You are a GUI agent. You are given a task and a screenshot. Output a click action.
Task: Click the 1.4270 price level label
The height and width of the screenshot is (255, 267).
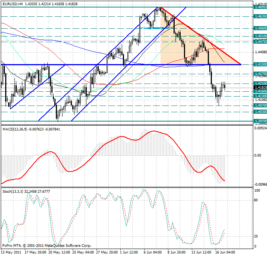260,74
